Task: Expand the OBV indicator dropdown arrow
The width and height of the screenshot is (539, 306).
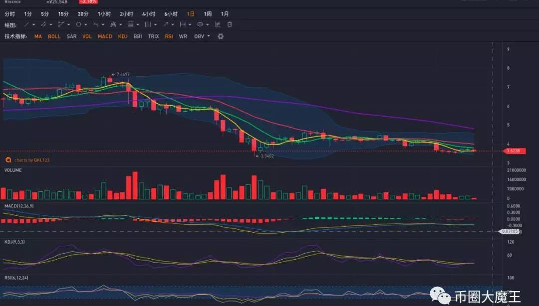Action: click(209, 36)
